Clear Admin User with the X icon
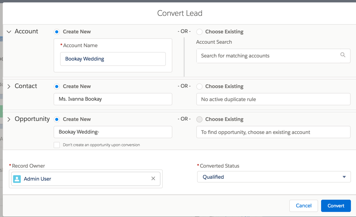 tap(153, 179)
